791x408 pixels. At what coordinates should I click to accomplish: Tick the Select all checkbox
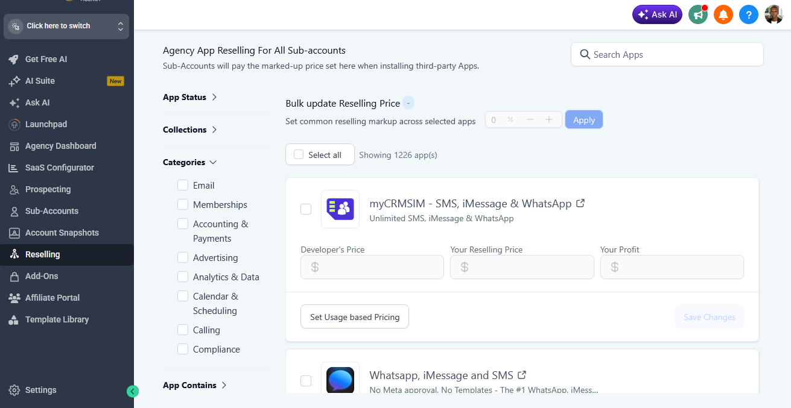click(299, 155)
